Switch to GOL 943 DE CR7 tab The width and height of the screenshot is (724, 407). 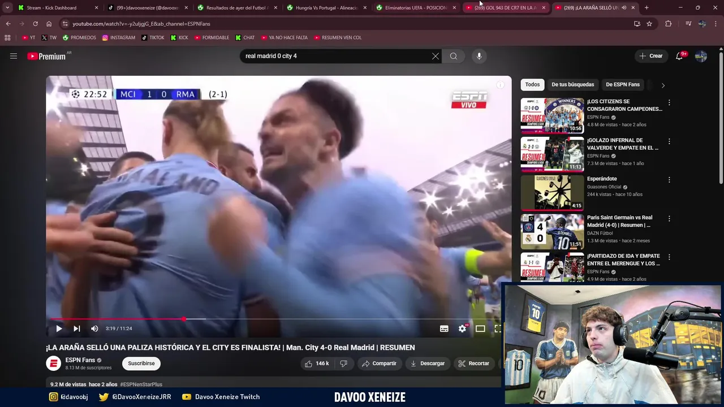(505, 8)
